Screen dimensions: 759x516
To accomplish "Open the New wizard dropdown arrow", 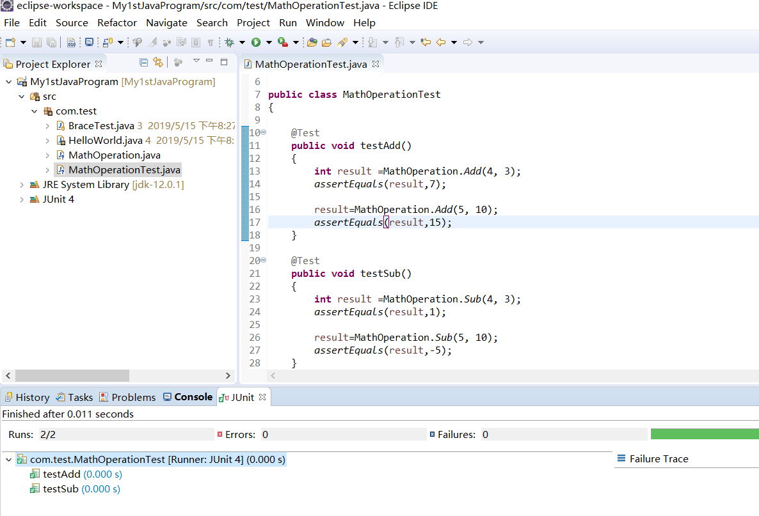I will tap(23, 43).
